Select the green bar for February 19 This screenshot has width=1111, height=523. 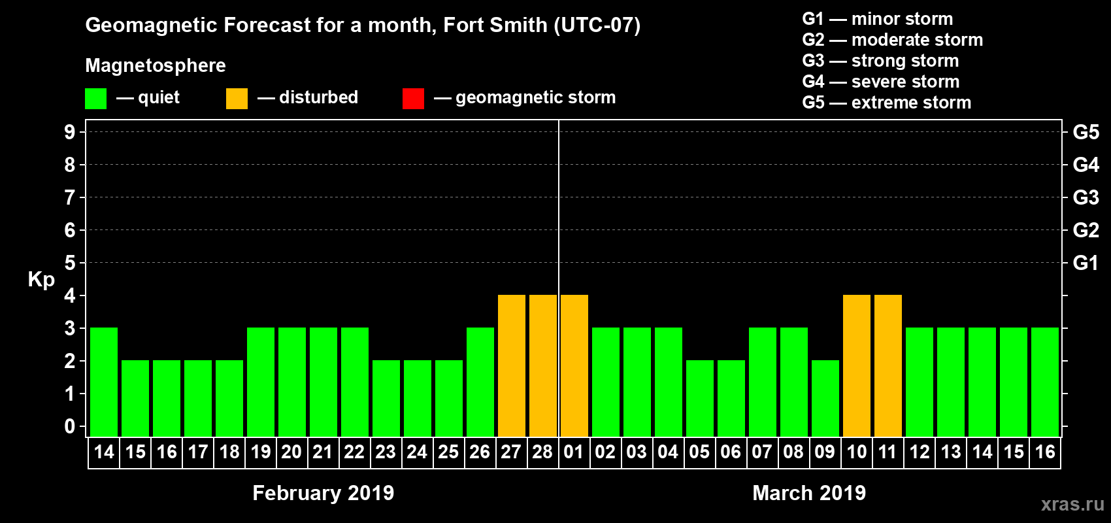261,382
